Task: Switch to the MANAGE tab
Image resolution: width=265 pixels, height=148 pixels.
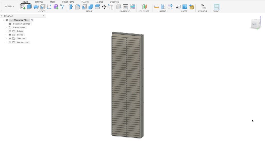Action: click(x=99, y=2)
